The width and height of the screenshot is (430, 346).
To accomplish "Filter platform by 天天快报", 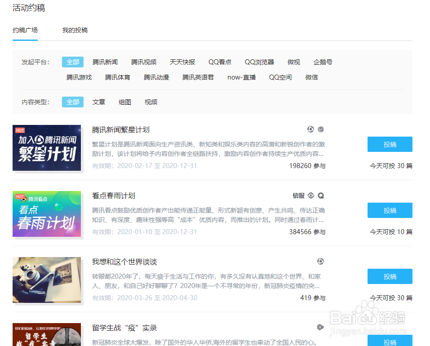I will (x=182, y=62).
